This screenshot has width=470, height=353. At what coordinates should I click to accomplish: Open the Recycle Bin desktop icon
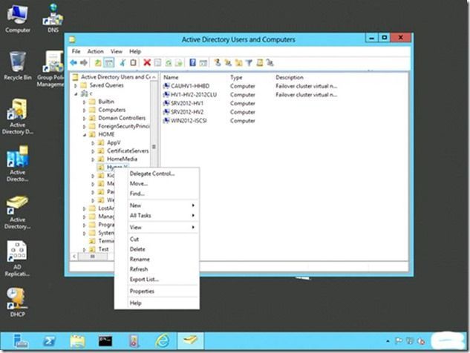coord(17,66)
